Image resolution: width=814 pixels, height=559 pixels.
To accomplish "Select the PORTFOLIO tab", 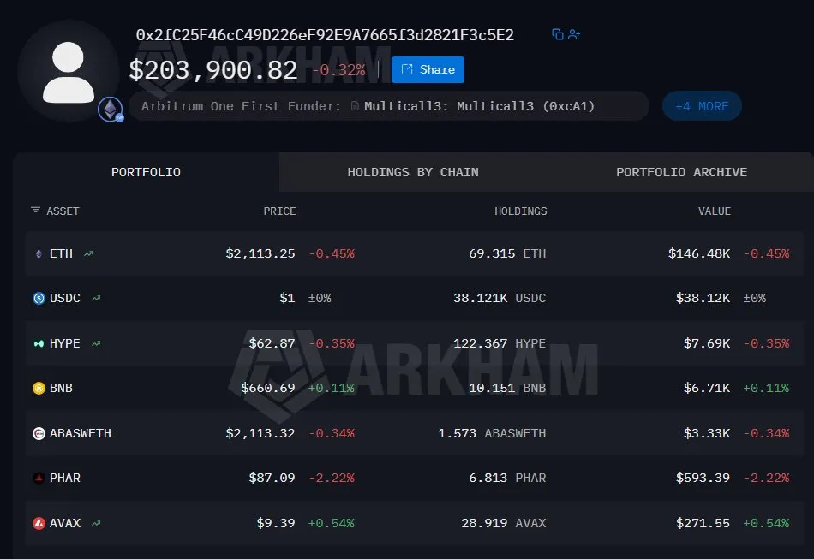I will coord(146,172).
